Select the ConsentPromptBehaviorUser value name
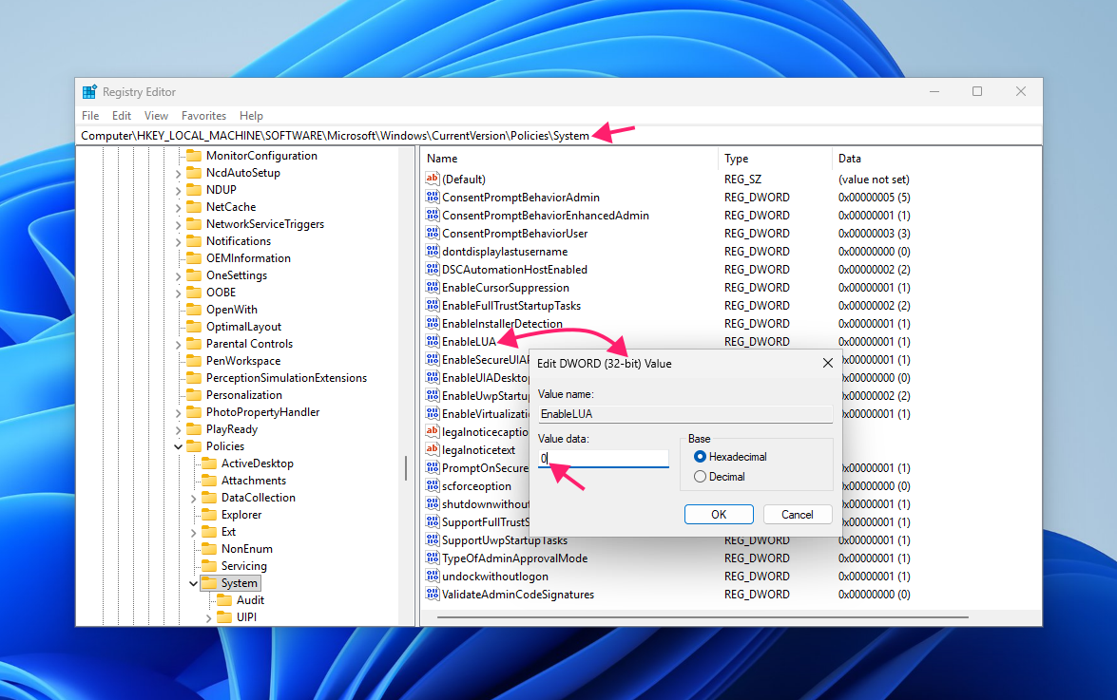 pyautogui.click(x=514, y=234)
